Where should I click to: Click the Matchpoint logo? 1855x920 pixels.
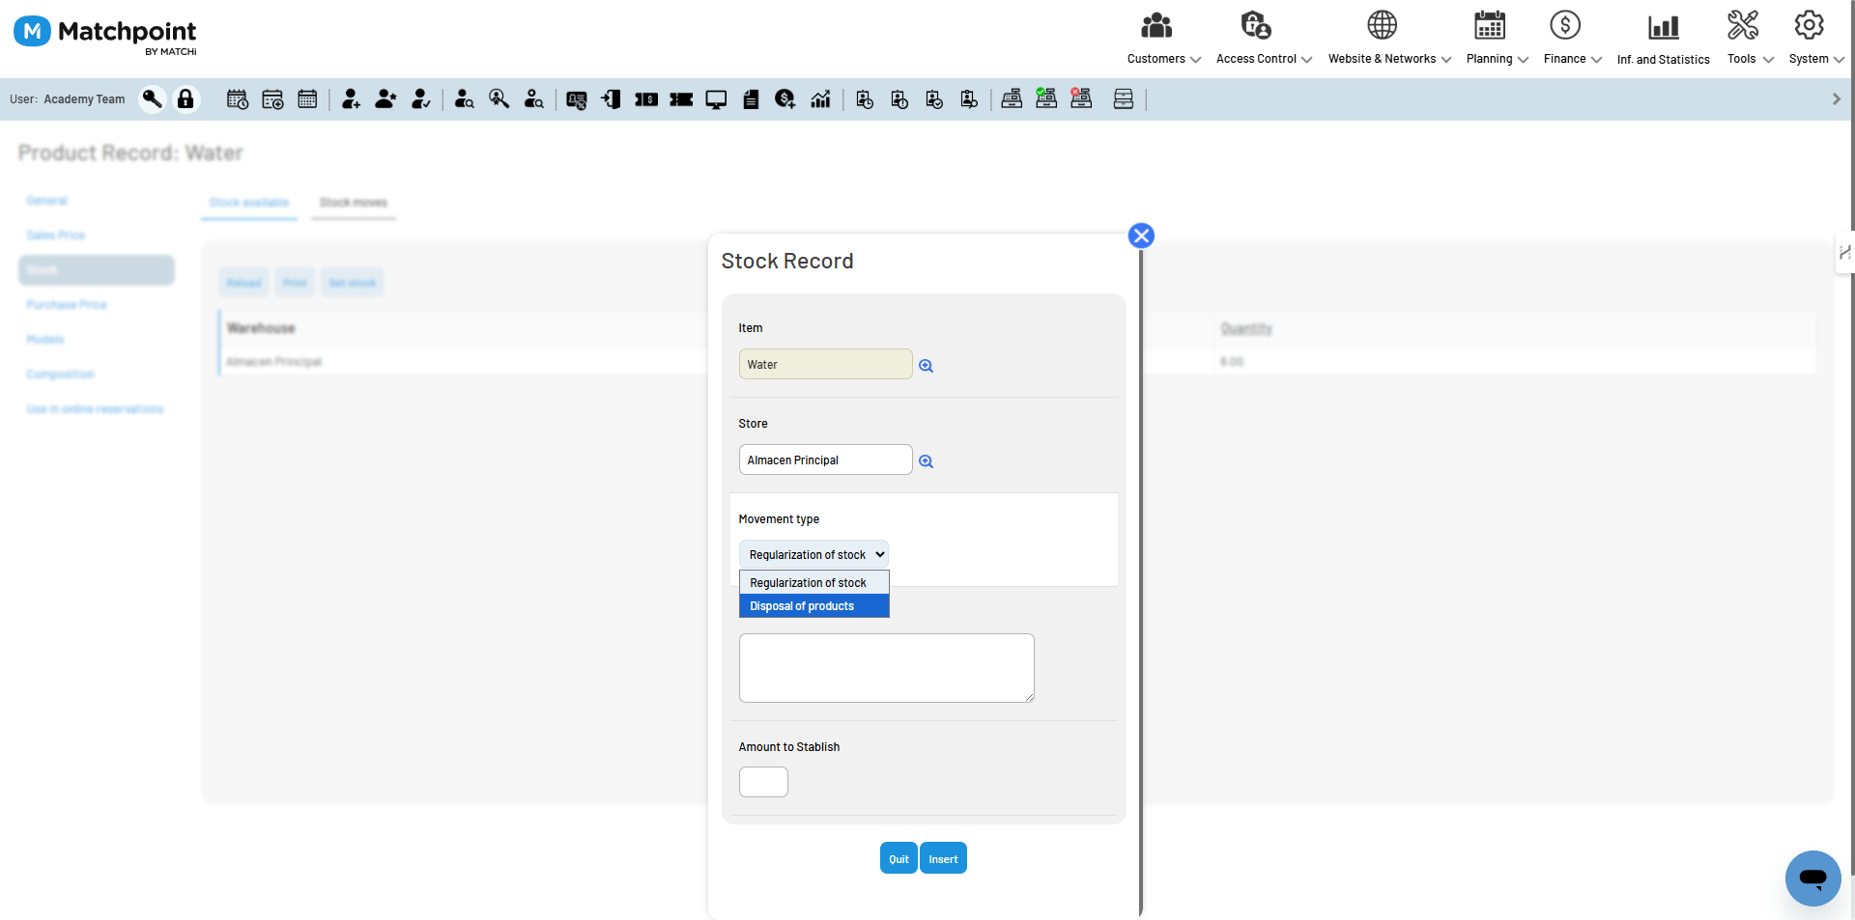click(105, 35)
